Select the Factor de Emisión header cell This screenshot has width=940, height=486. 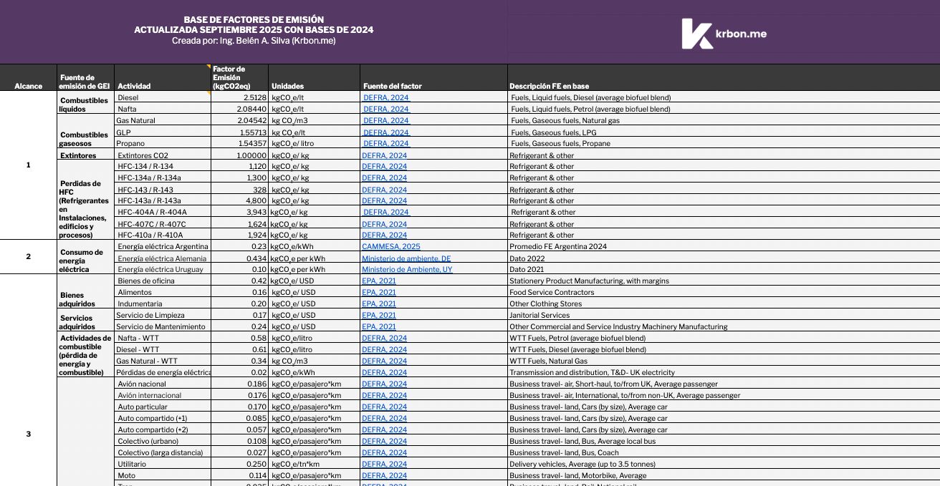[240, 77]
